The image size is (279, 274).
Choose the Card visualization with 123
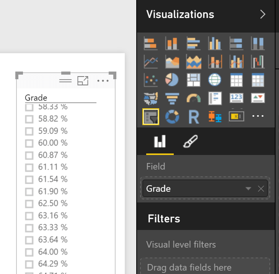[236, 98]
